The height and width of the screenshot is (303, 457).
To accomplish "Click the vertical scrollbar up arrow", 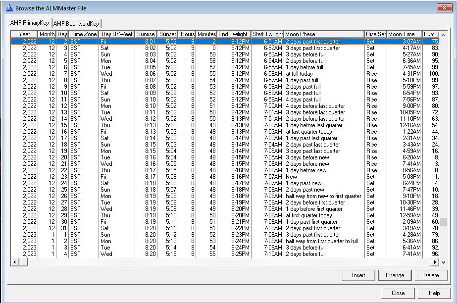I will (443, 34).
